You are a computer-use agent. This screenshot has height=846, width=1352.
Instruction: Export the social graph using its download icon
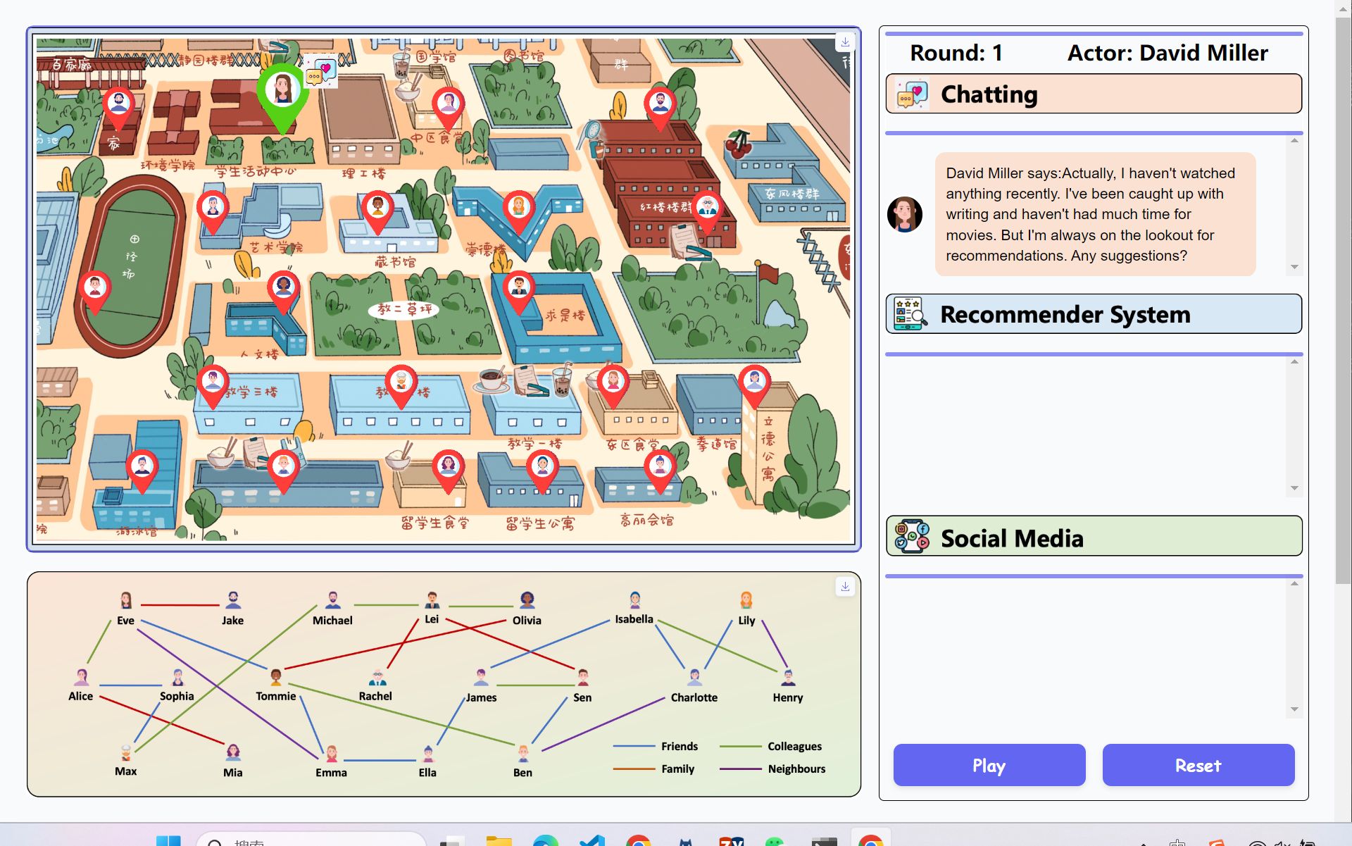pos(845,586)
